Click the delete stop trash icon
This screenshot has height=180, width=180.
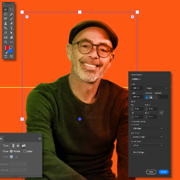tap(17, 157)
